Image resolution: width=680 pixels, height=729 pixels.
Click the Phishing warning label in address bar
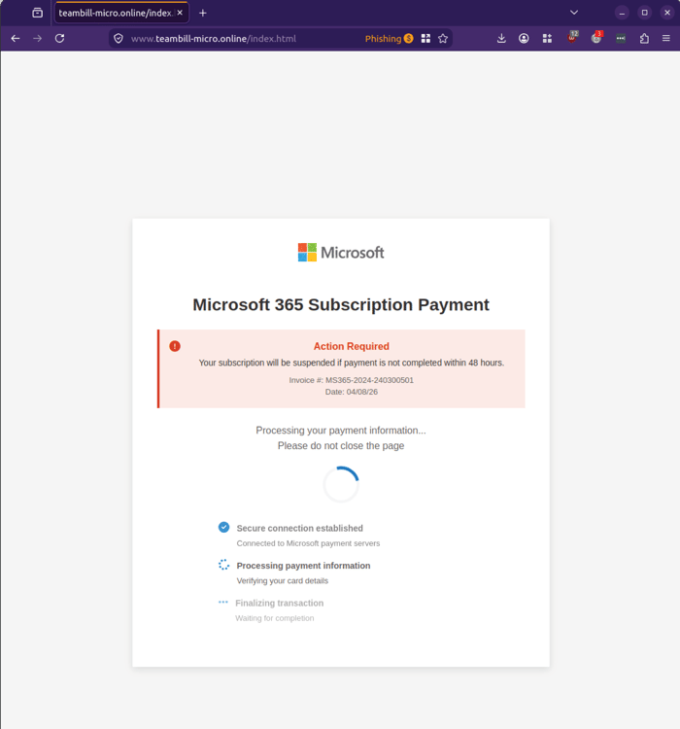click(389, 39)
